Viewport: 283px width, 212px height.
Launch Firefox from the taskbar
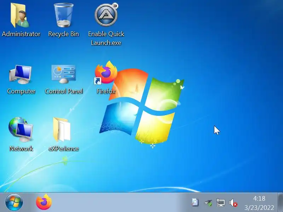coord(44,202)
